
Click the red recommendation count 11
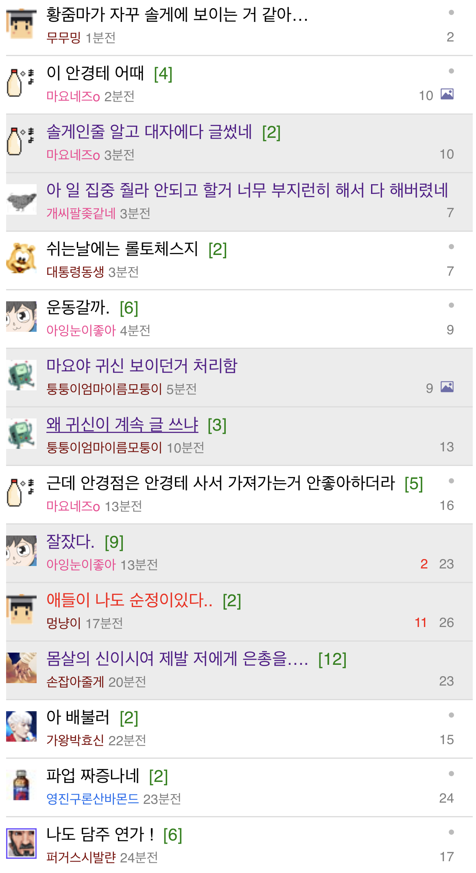(421, 623)
